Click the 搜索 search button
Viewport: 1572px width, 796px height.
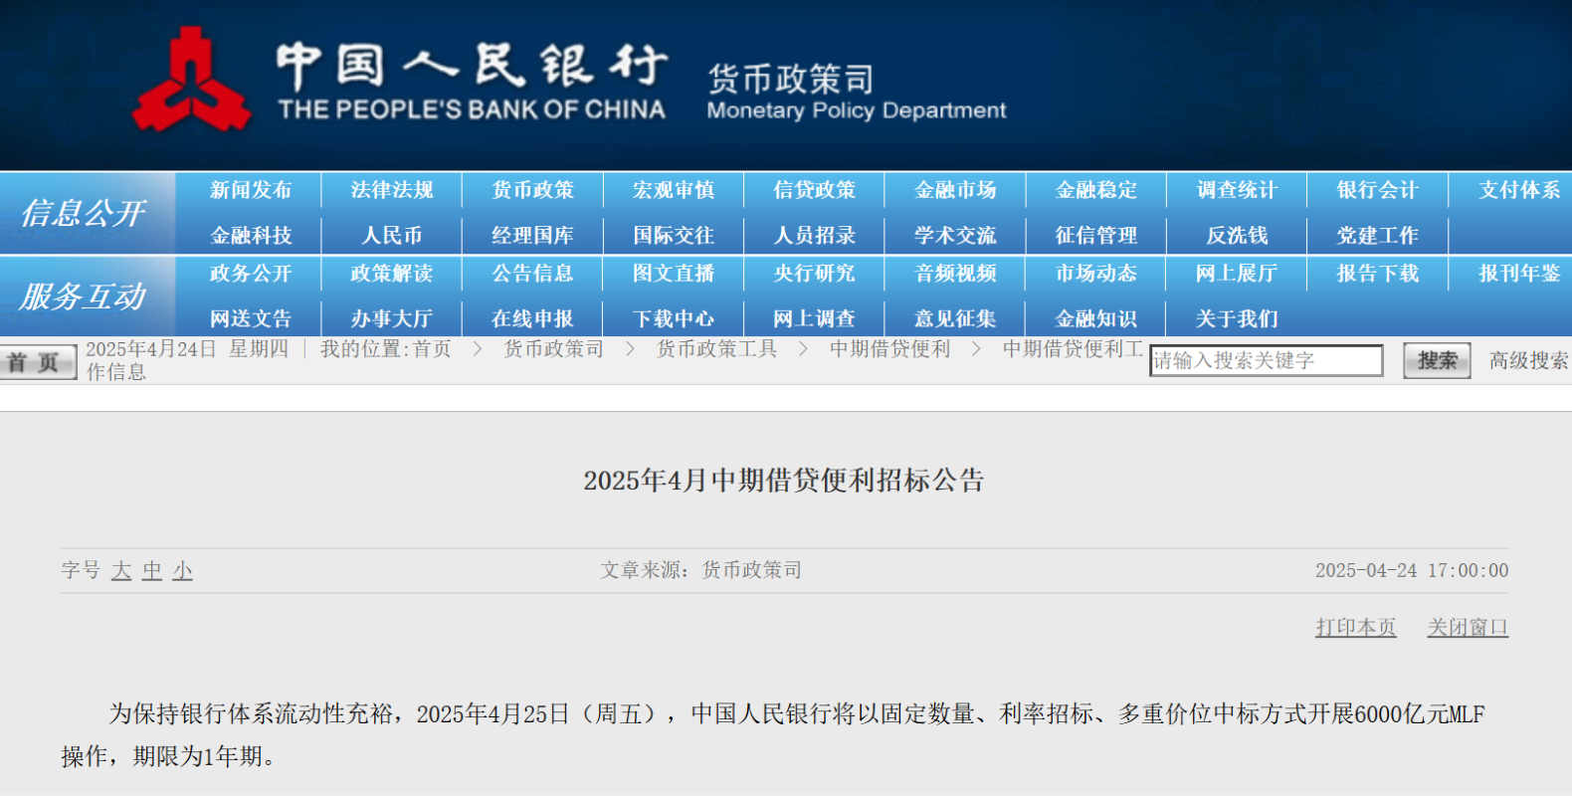(x=1437, y=360)
